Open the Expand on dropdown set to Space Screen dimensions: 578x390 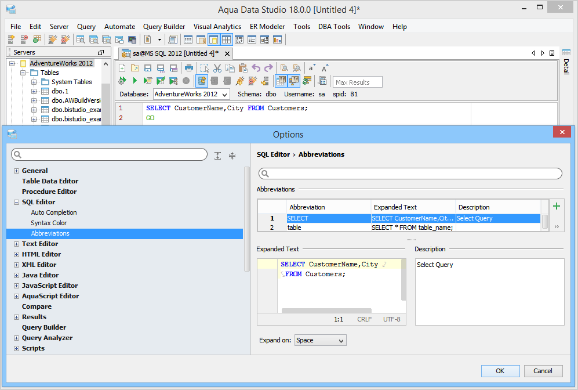321,340
